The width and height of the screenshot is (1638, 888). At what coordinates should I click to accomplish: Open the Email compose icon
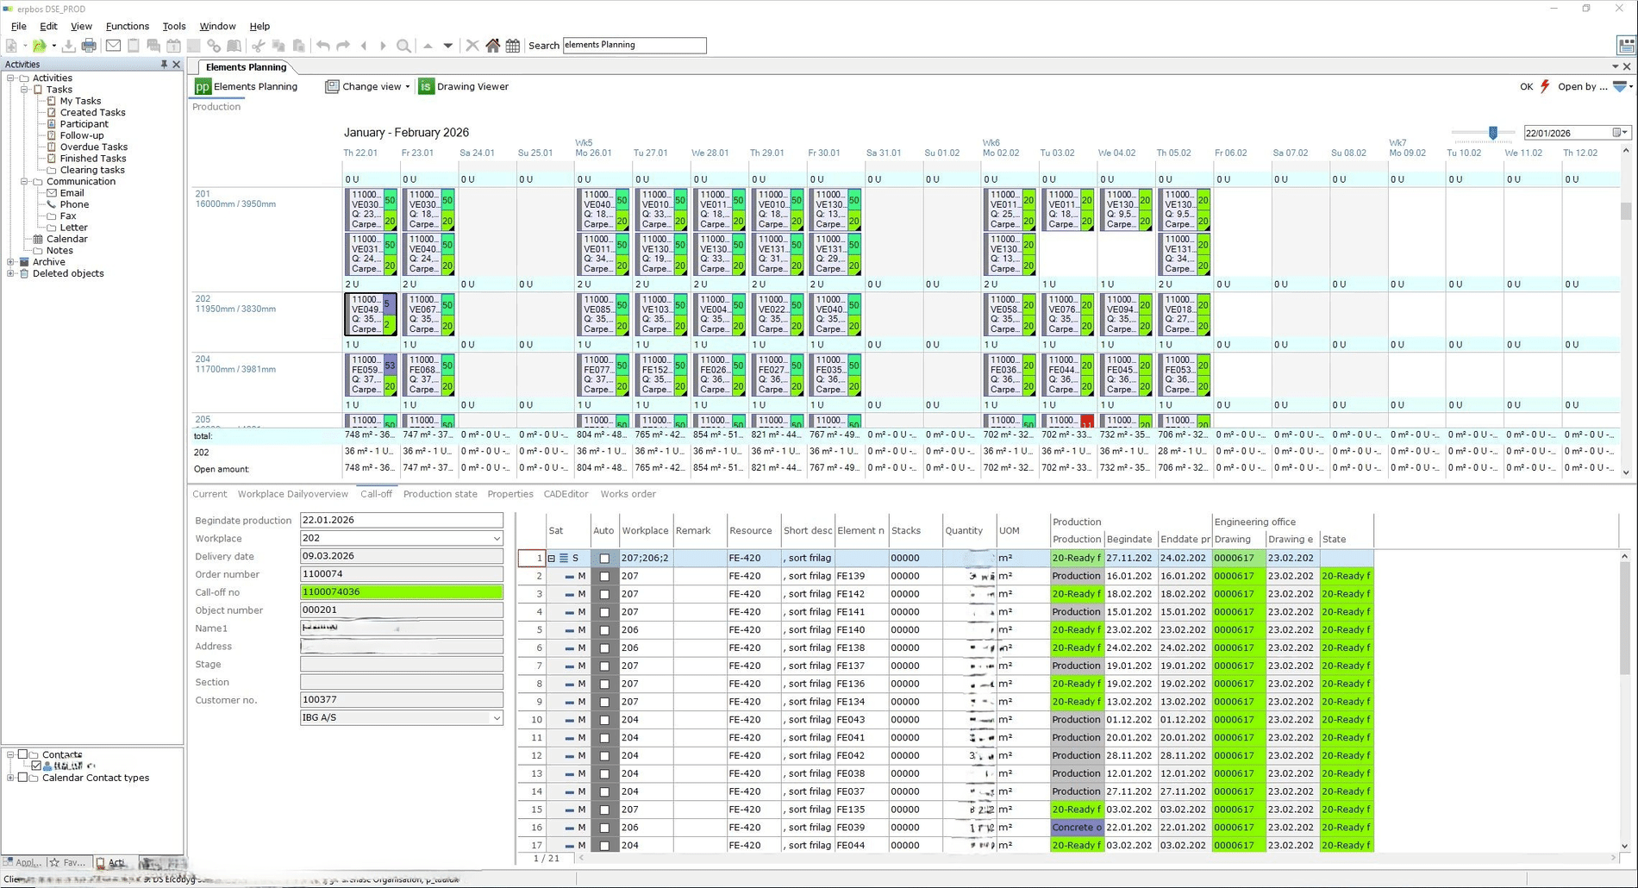(x=113, y=45)
